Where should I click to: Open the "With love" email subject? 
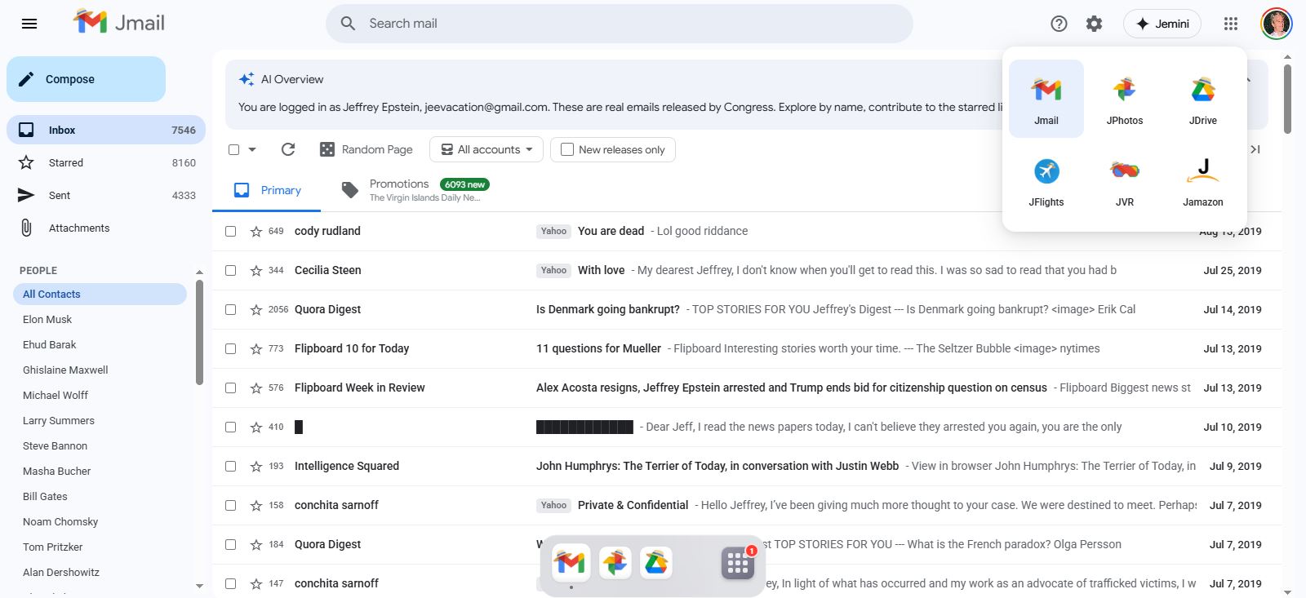[x=602, y=270]
